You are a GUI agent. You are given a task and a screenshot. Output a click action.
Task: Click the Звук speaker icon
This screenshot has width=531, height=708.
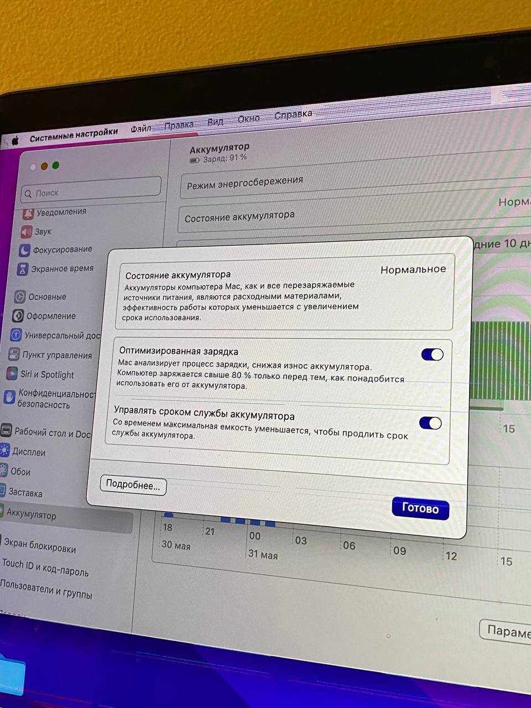coord(27,232)
